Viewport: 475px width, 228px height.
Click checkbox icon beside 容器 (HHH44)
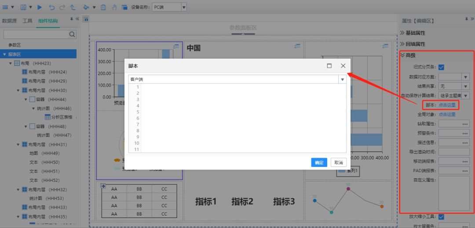[32, 99]
